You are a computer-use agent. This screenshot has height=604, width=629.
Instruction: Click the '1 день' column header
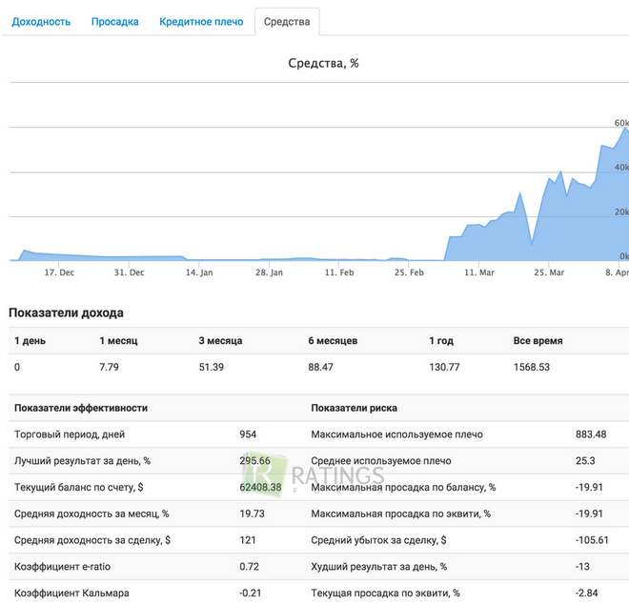click(x=30, y=341)
